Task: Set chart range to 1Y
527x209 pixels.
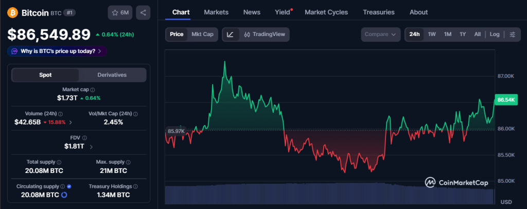Action: 463,34
